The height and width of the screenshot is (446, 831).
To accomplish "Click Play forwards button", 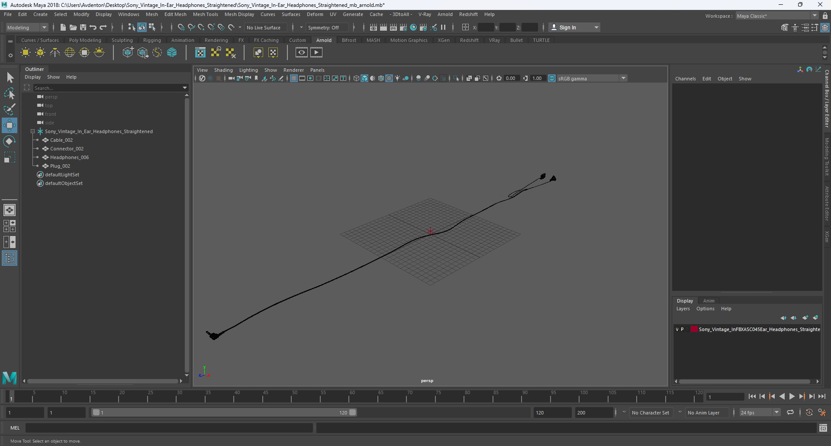I will [x=792, y=396].
